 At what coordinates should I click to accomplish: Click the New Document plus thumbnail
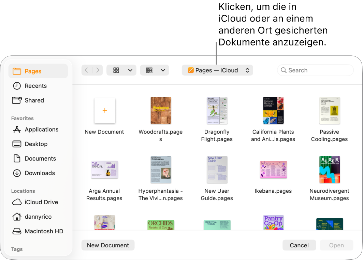click(105, 110)
